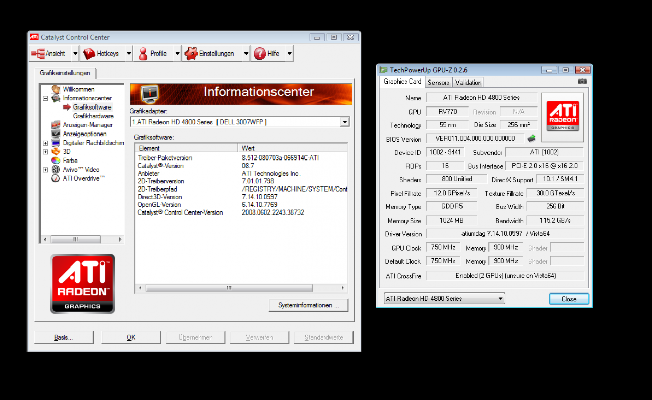Click the GPU-Z screenshot camera icon
652x400 pixels.
(x=582, y=82)
